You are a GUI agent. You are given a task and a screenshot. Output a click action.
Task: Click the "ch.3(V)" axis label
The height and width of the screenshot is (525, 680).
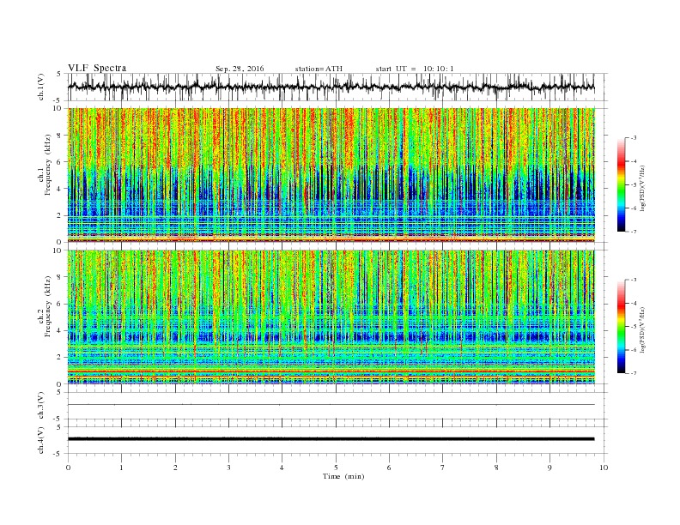tap(41, 406)
